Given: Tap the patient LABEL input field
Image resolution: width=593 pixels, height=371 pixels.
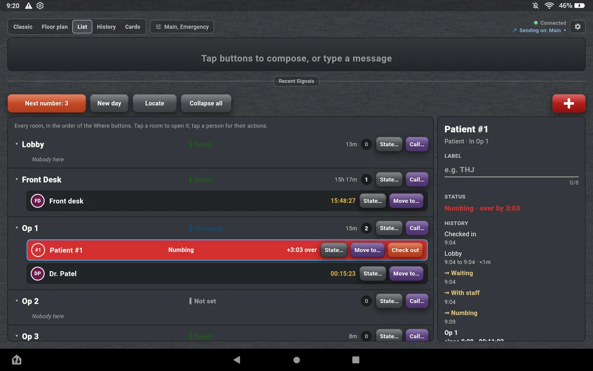Looking at the screenshot, I should (511, 170).
